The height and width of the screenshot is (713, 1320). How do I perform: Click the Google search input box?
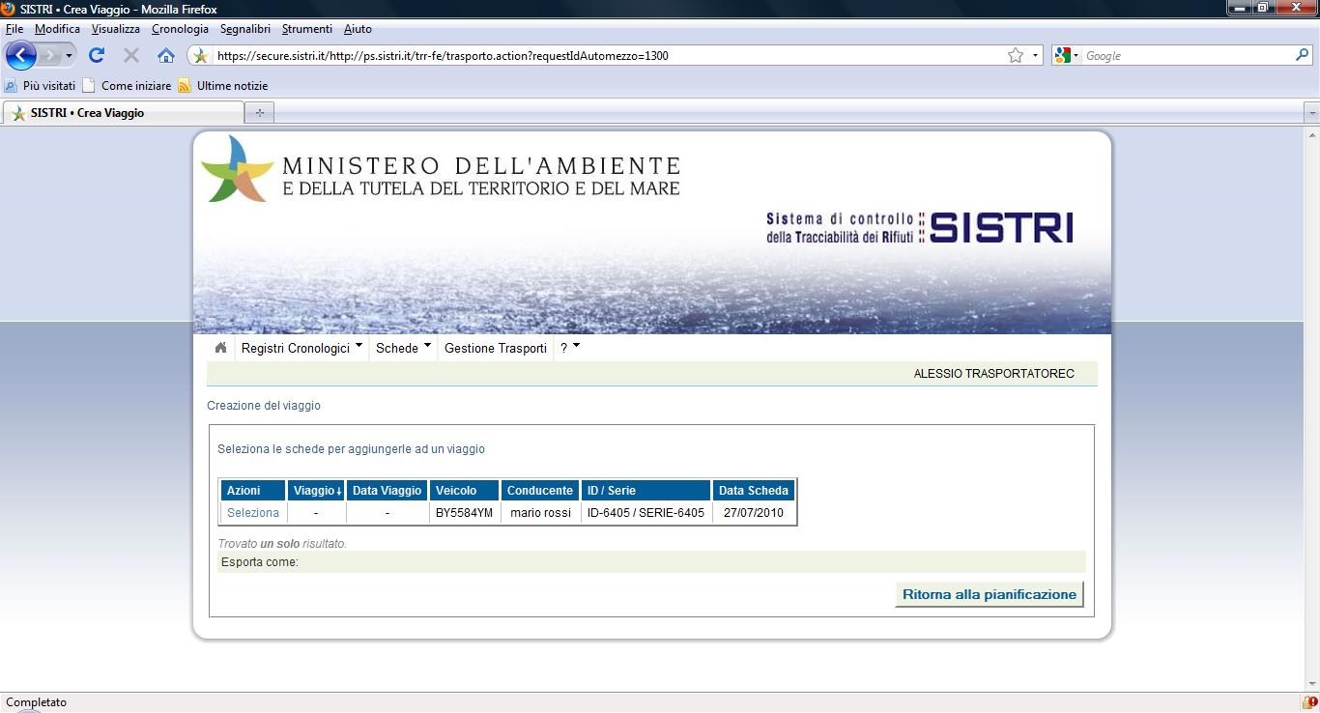pyautogui.click(x=1187, y=56)
